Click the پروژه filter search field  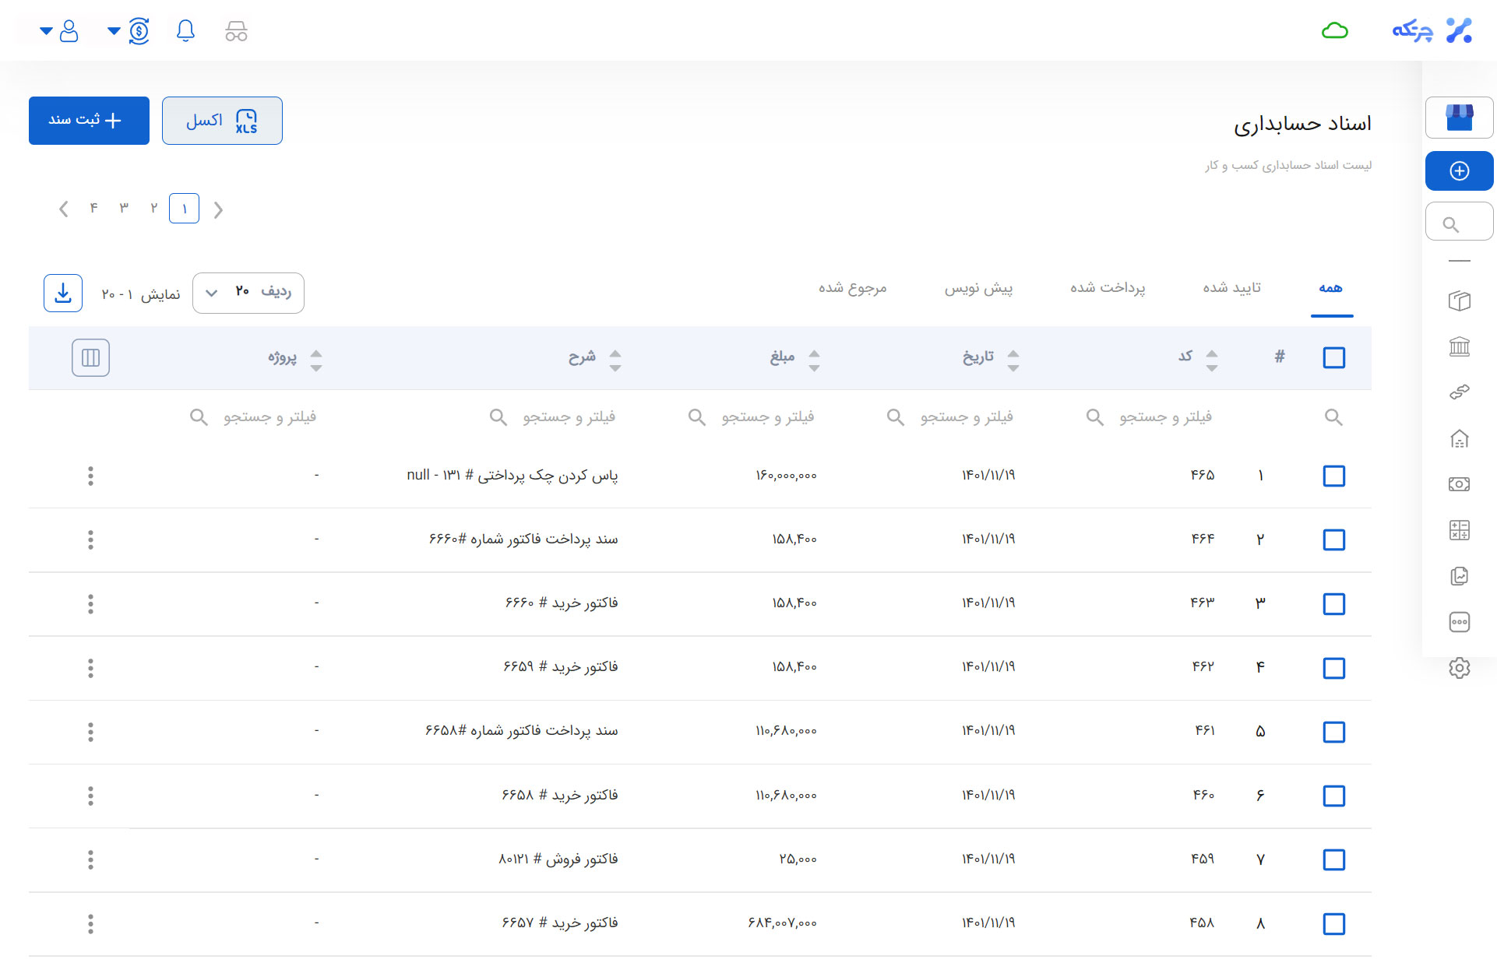(x=254, y=417)
